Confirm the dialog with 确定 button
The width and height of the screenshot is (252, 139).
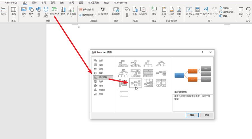(192, 115)
